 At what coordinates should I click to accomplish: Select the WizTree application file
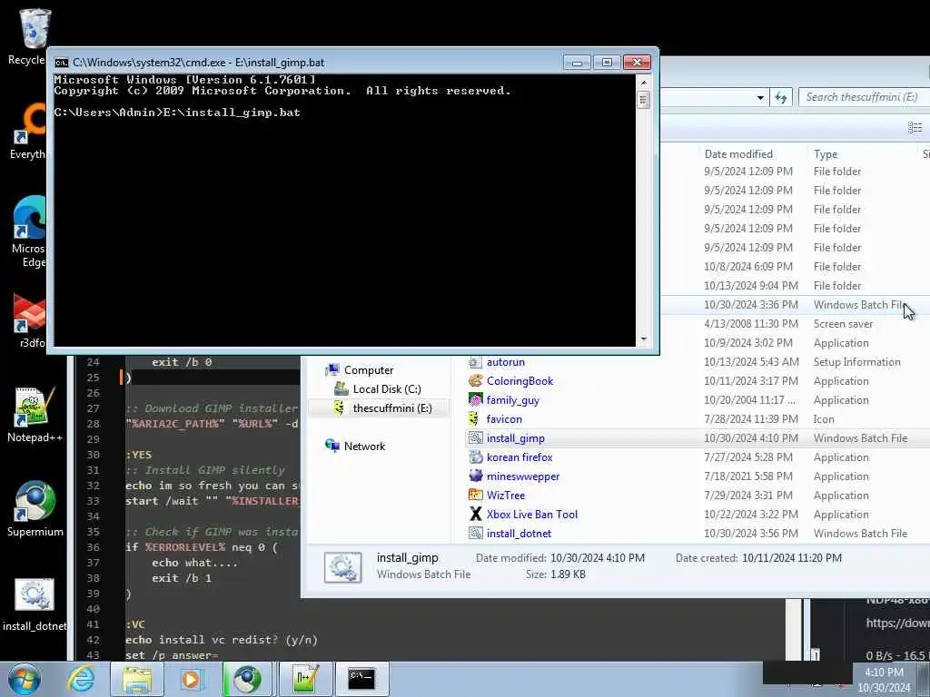[x=505, y=495]
